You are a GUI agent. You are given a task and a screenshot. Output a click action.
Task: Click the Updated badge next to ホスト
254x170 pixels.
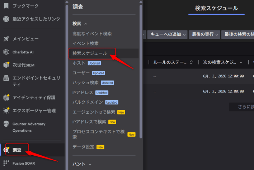94,63
